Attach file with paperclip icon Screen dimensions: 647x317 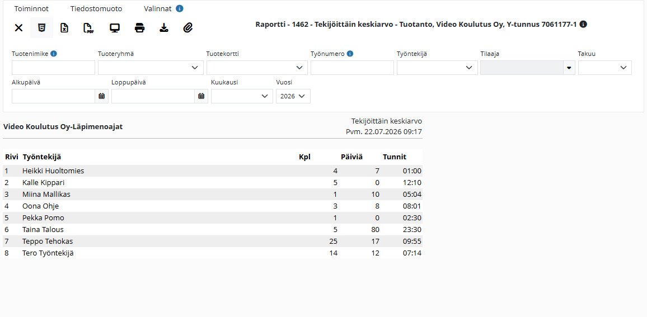coord(188,27)
